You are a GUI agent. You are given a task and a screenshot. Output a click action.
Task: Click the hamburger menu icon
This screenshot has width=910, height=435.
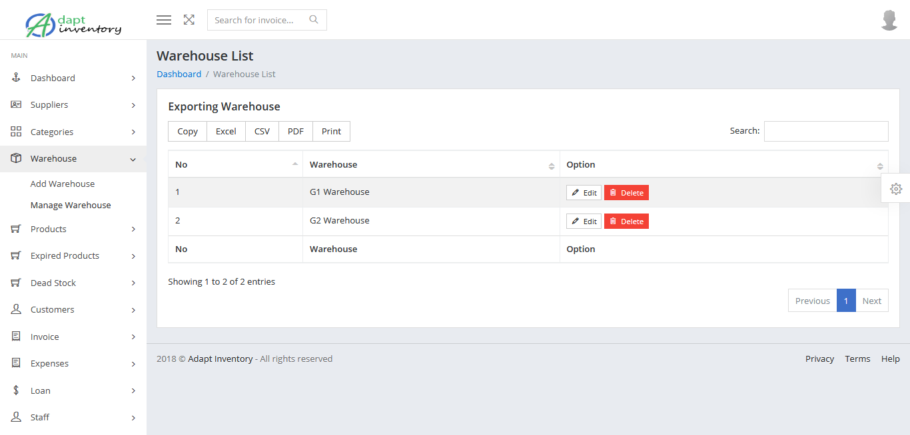coord(164,20)
